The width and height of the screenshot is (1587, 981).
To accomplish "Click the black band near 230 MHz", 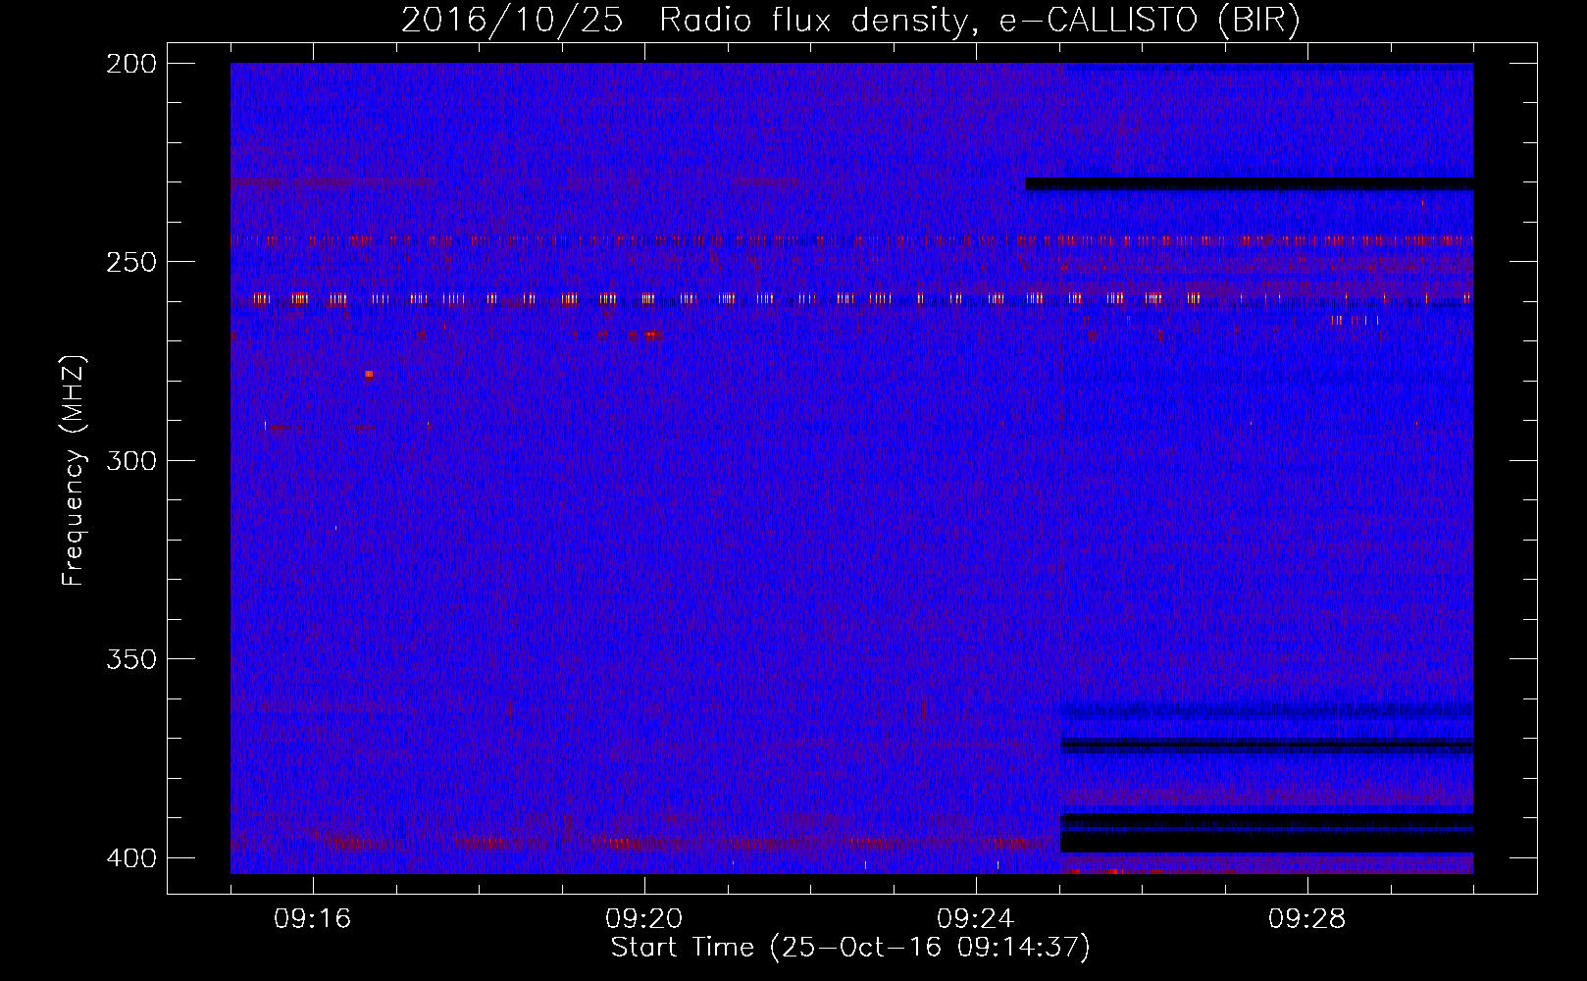I will point(1249,183).
